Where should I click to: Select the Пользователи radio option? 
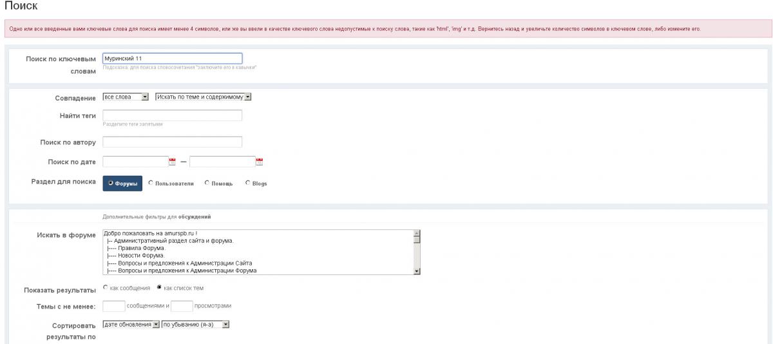(x=151, y=183)
